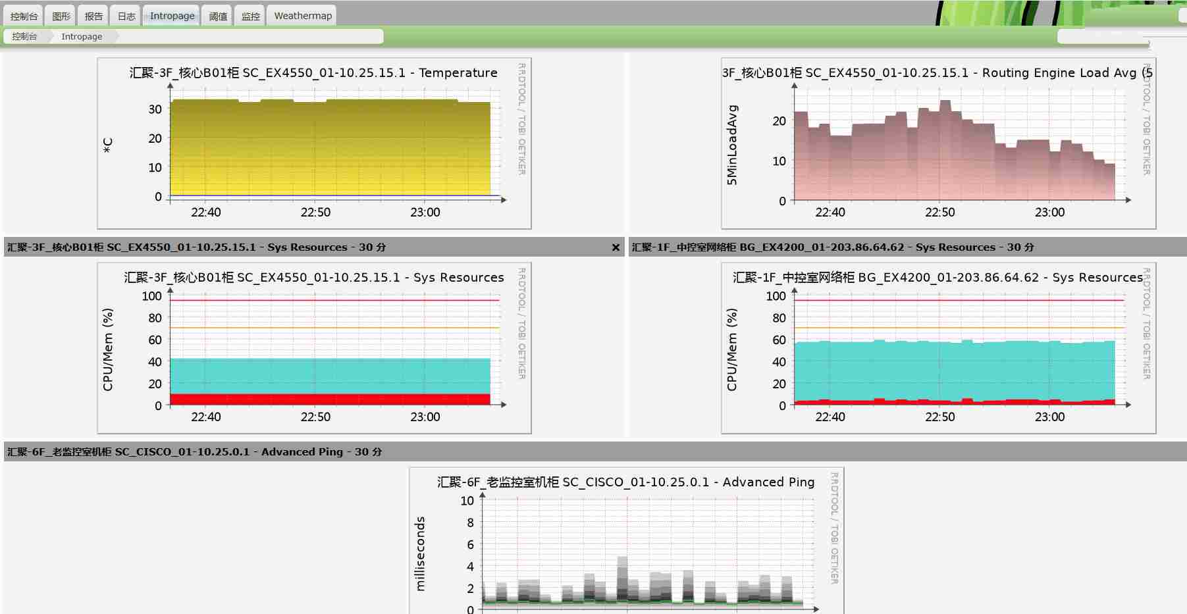
Task: Select the 监控 (Monitoring) tab
Action: pos(250,14)
